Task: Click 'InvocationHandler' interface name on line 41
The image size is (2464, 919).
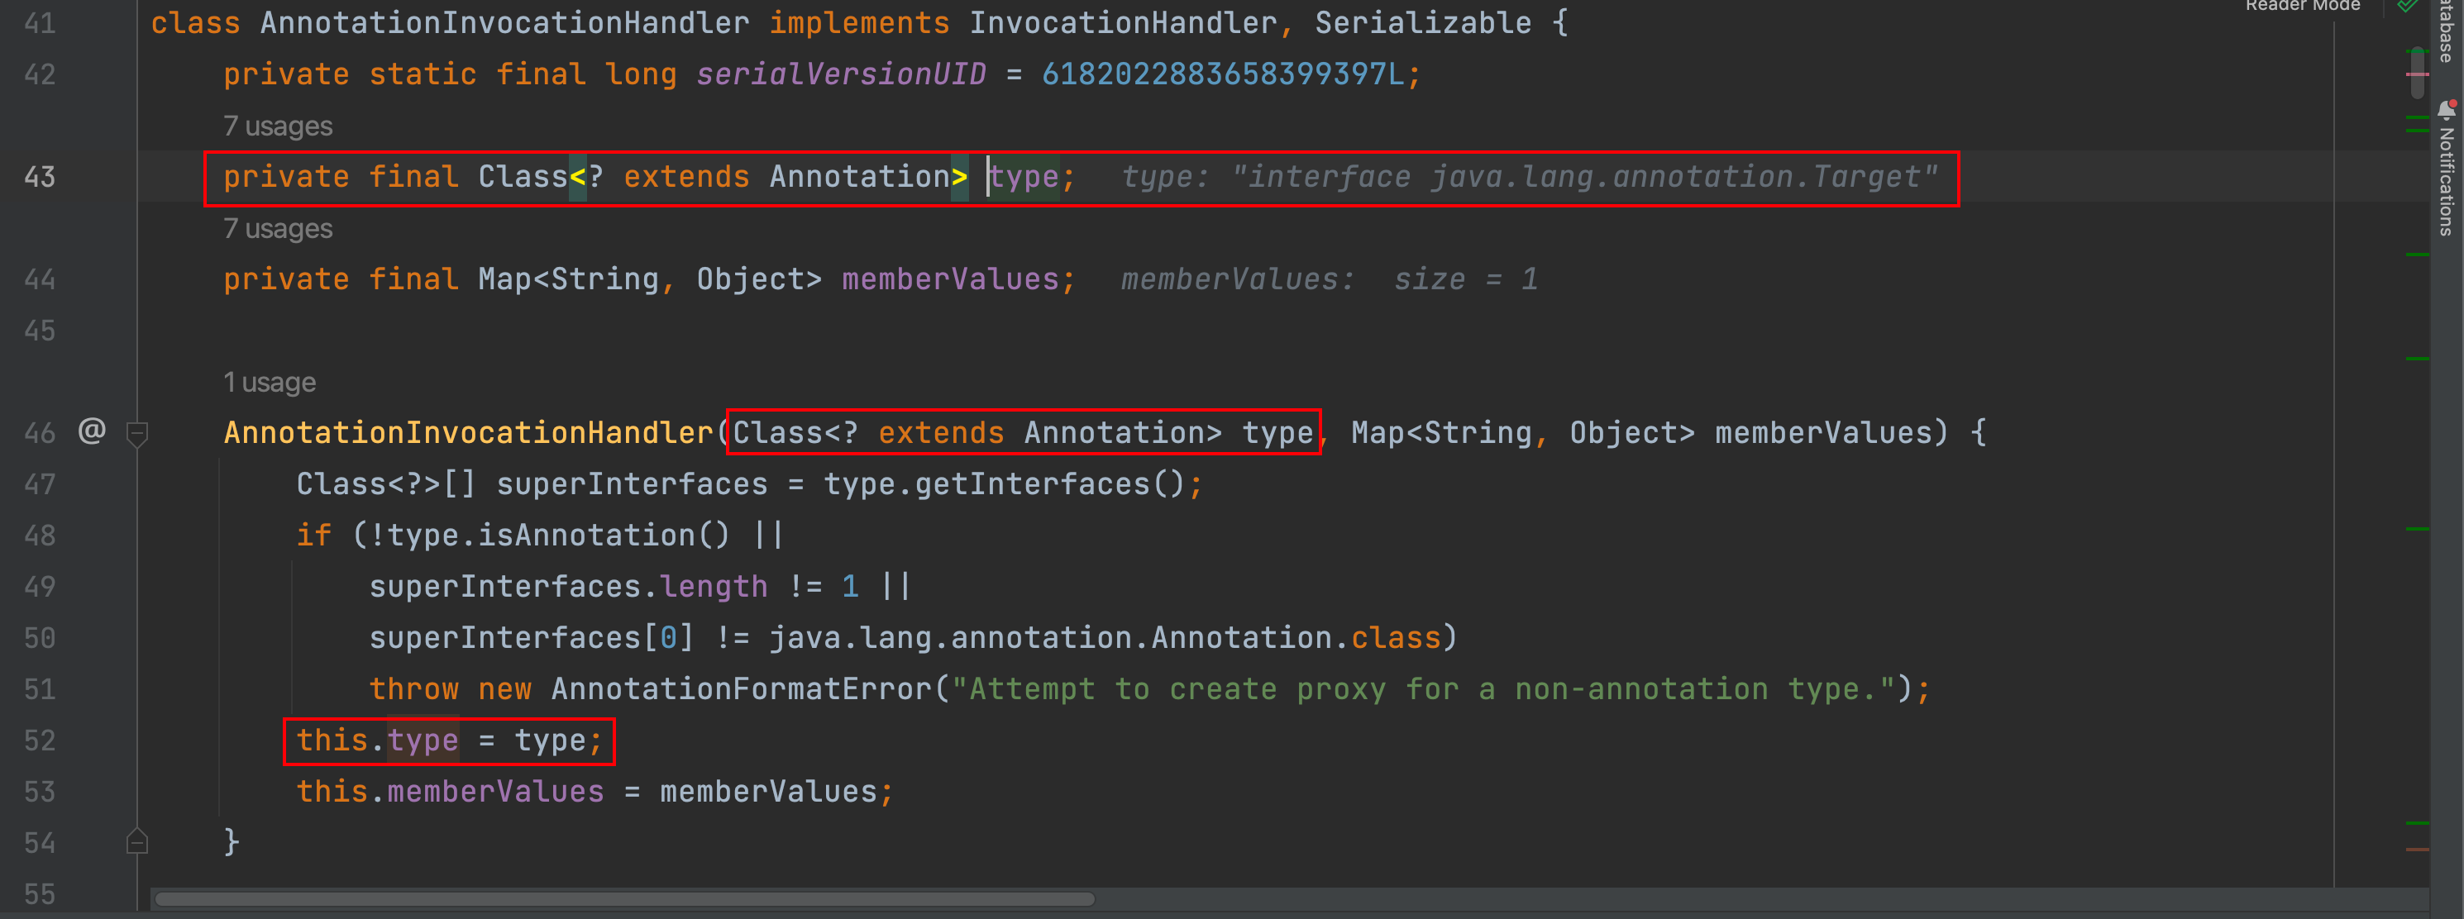Action: 1124,23
